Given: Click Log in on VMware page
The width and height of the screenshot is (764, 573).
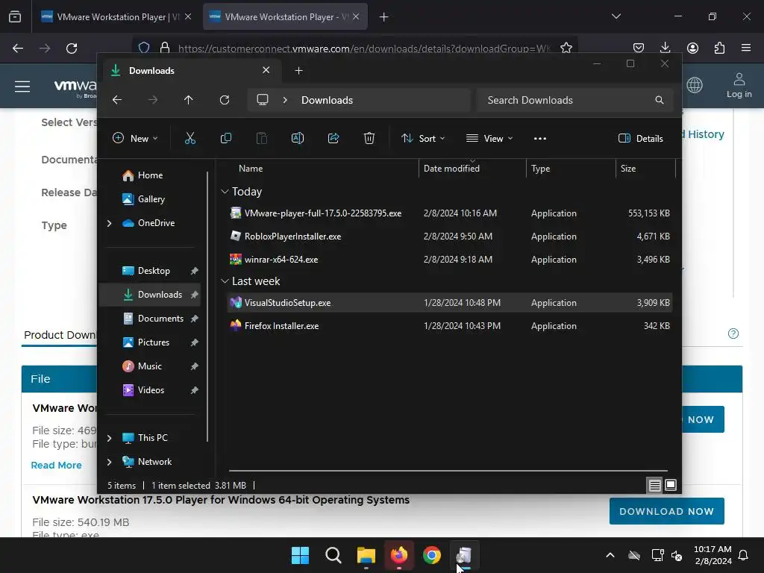Looking at the screenshot, I should 739,85.
